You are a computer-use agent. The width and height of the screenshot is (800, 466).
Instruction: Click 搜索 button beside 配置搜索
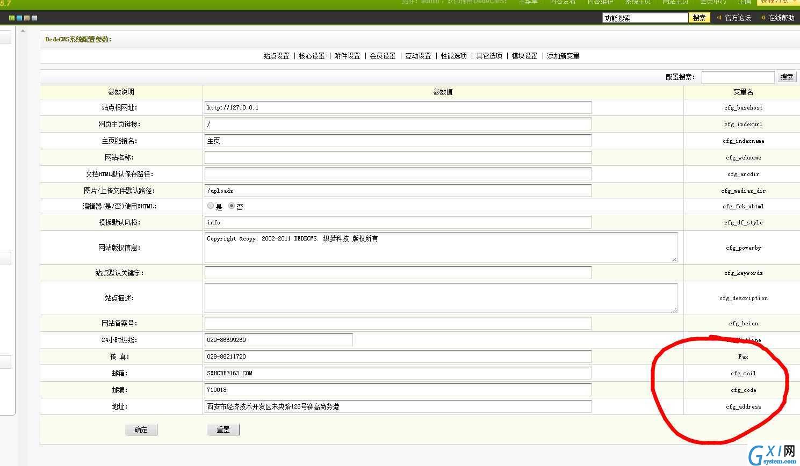(x=787, y=77)
